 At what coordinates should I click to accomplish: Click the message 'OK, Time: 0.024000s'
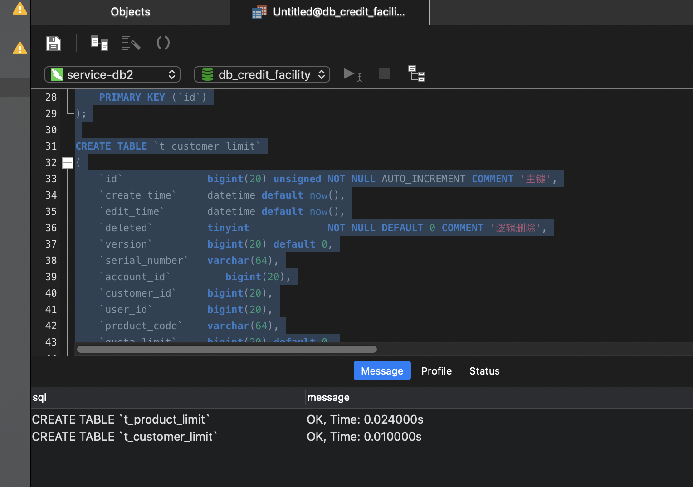coord(365,419)
